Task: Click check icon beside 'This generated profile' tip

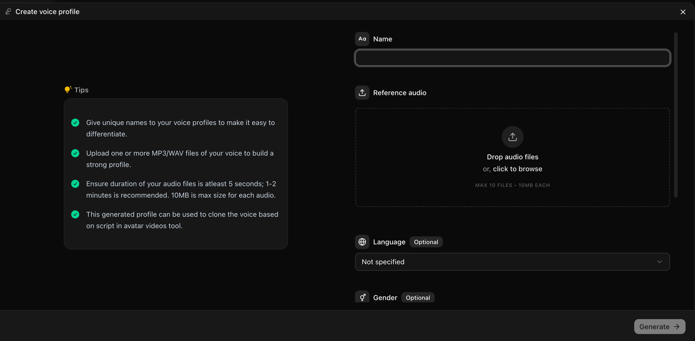Action: coord(75,215)
